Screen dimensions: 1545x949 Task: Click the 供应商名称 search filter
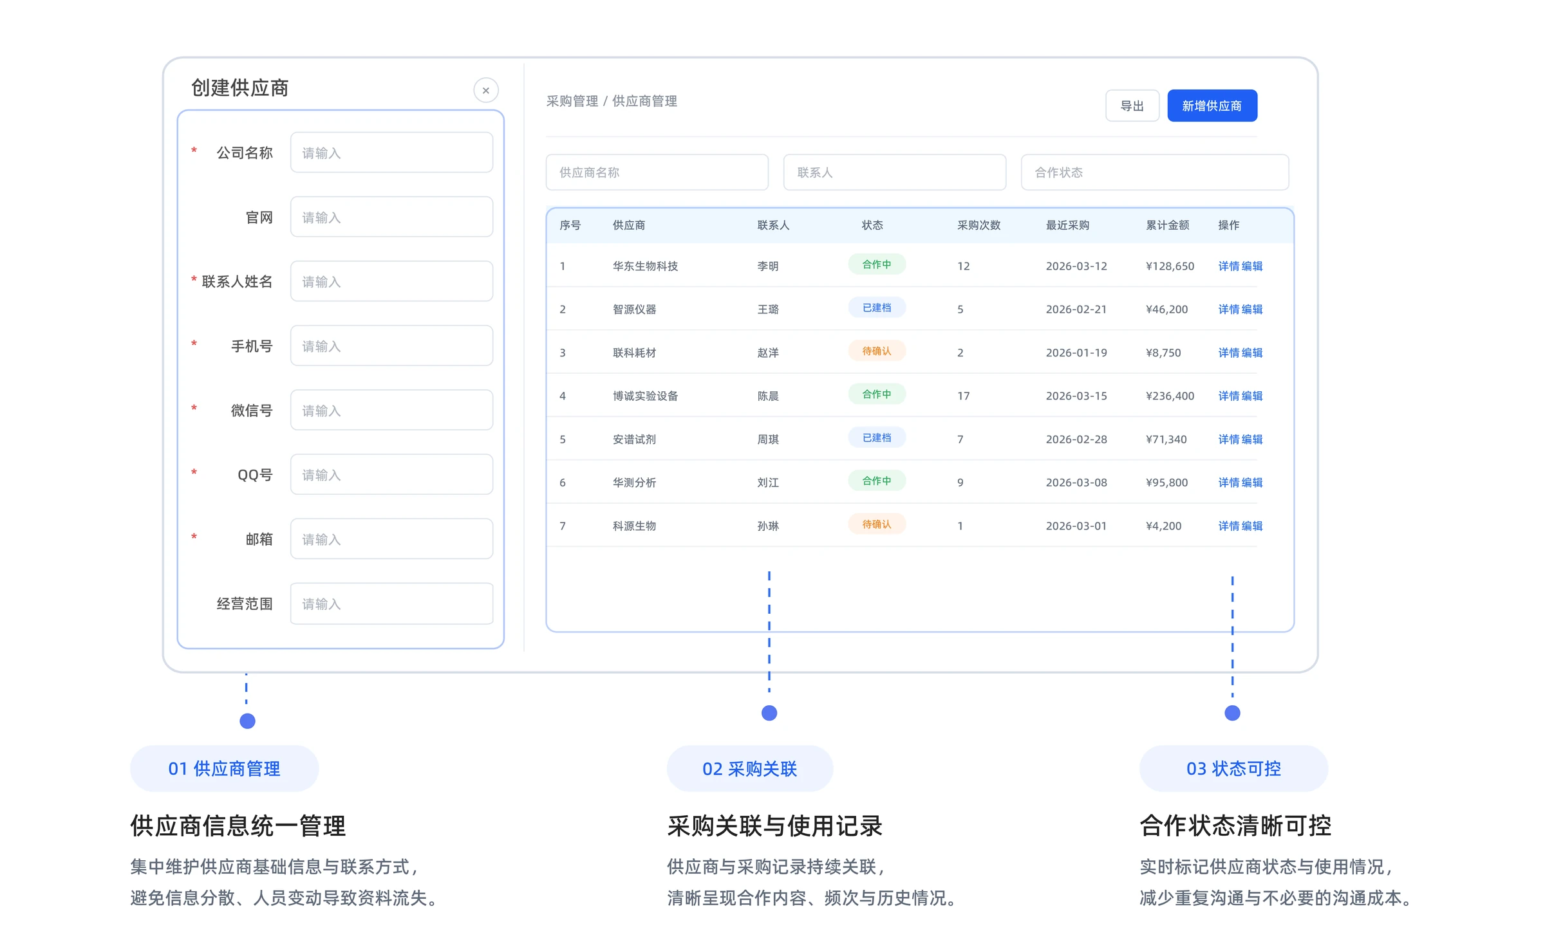tap(657, 172)
